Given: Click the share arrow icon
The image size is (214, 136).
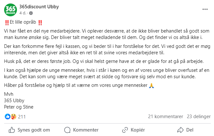Looking at the screenshot, I should tap(180, 130).
